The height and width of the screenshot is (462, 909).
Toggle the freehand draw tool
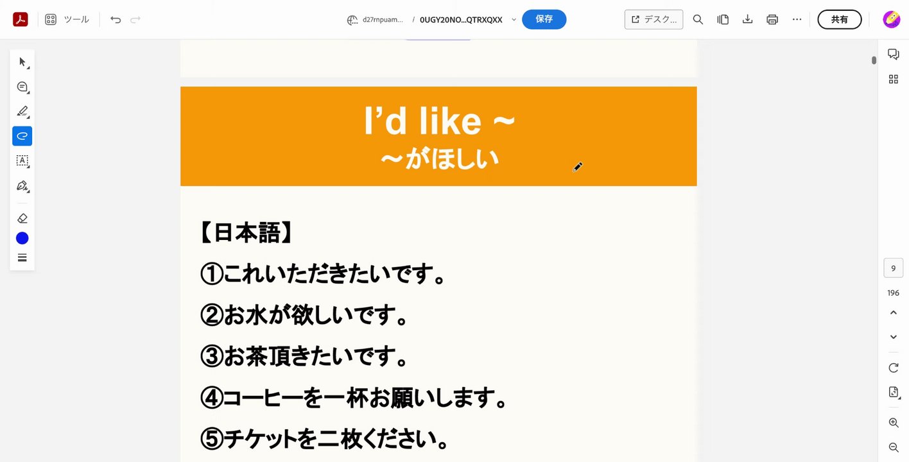[22, 136]
